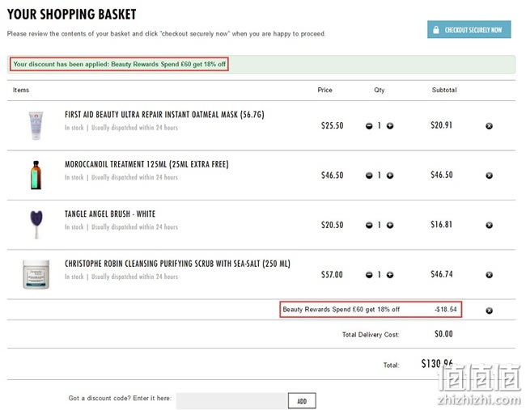
Task: Click the $20.91 subtotal value
Action: pyautogui.click(x=442, y=125)
